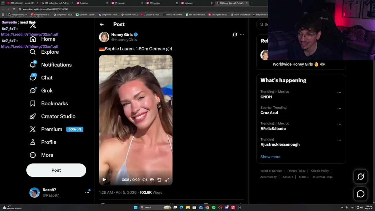Open floating Grok button
The width and height of the screenshot is (375, 211).
coord(361,176)
